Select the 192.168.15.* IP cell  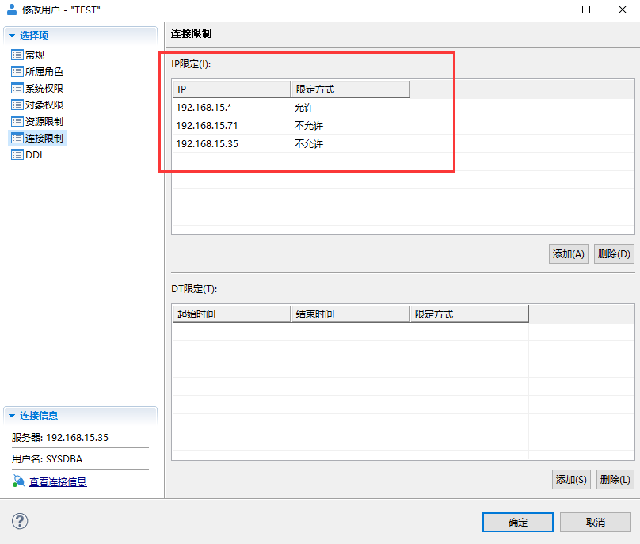231,108
